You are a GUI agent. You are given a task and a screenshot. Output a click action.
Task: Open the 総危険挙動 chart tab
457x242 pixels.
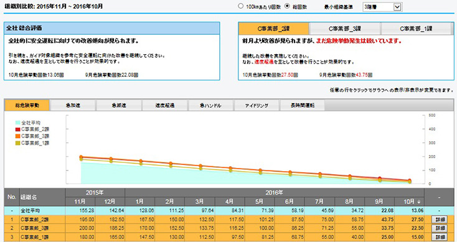(x=27, y=105)
